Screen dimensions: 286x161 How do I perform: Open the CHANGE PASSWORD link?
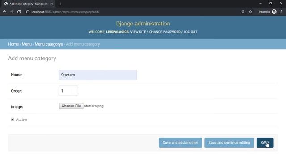pyautogui.click(x=165, y=32)
